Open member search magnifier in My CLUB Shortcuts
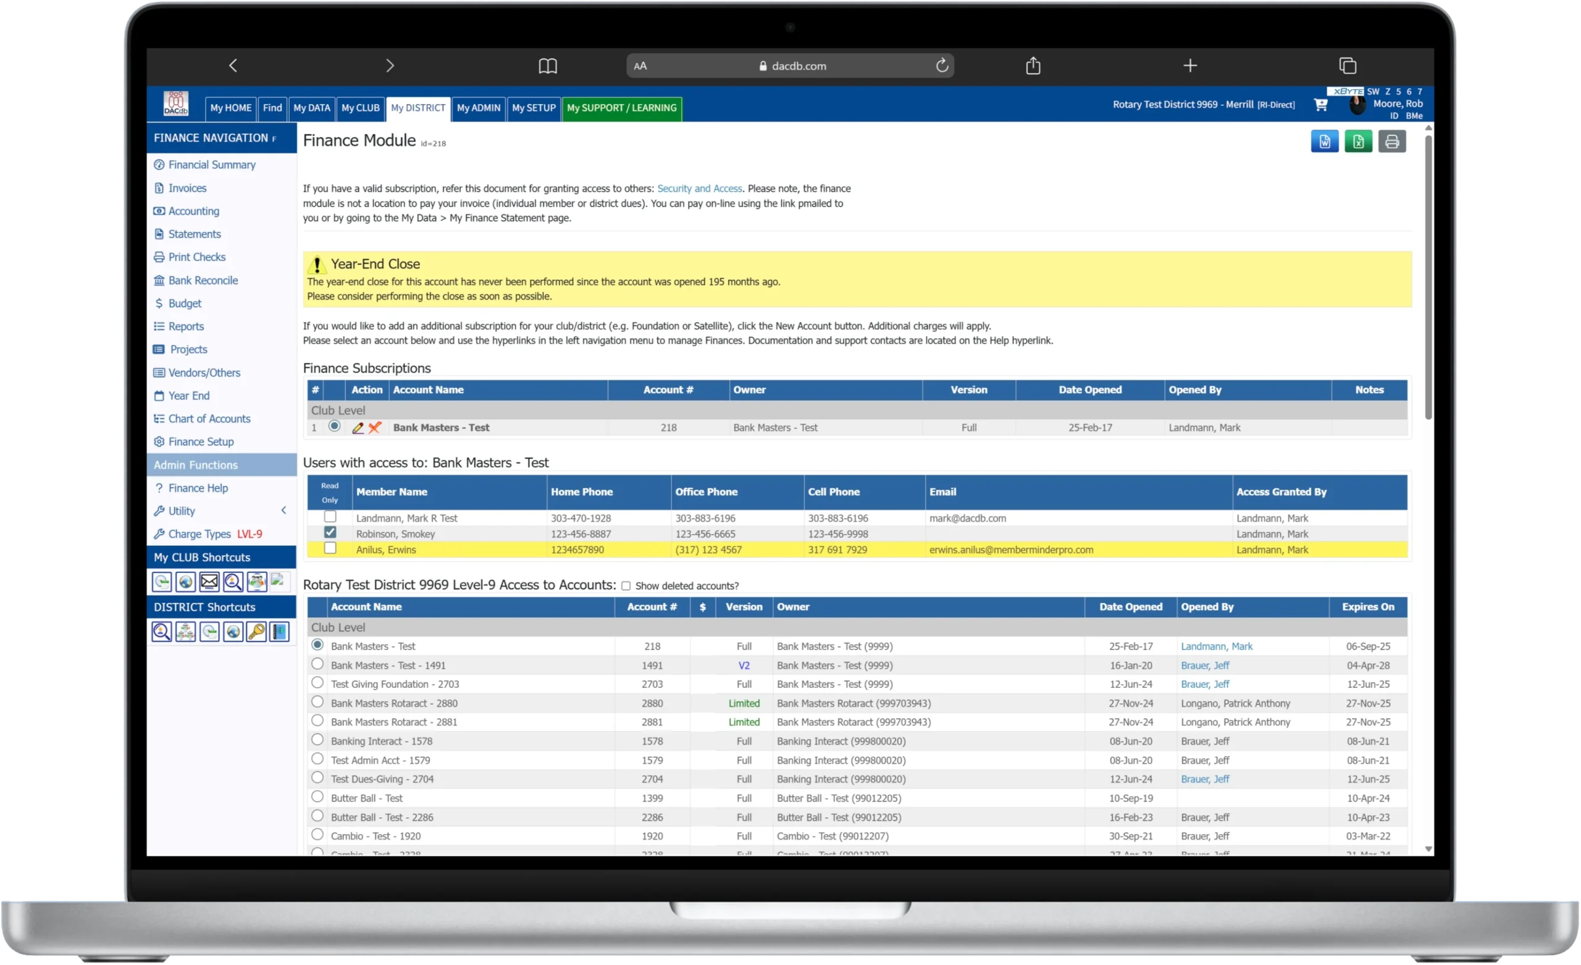Image resolution: width=1581 pixels, height=965 pixels. point(233,582)
